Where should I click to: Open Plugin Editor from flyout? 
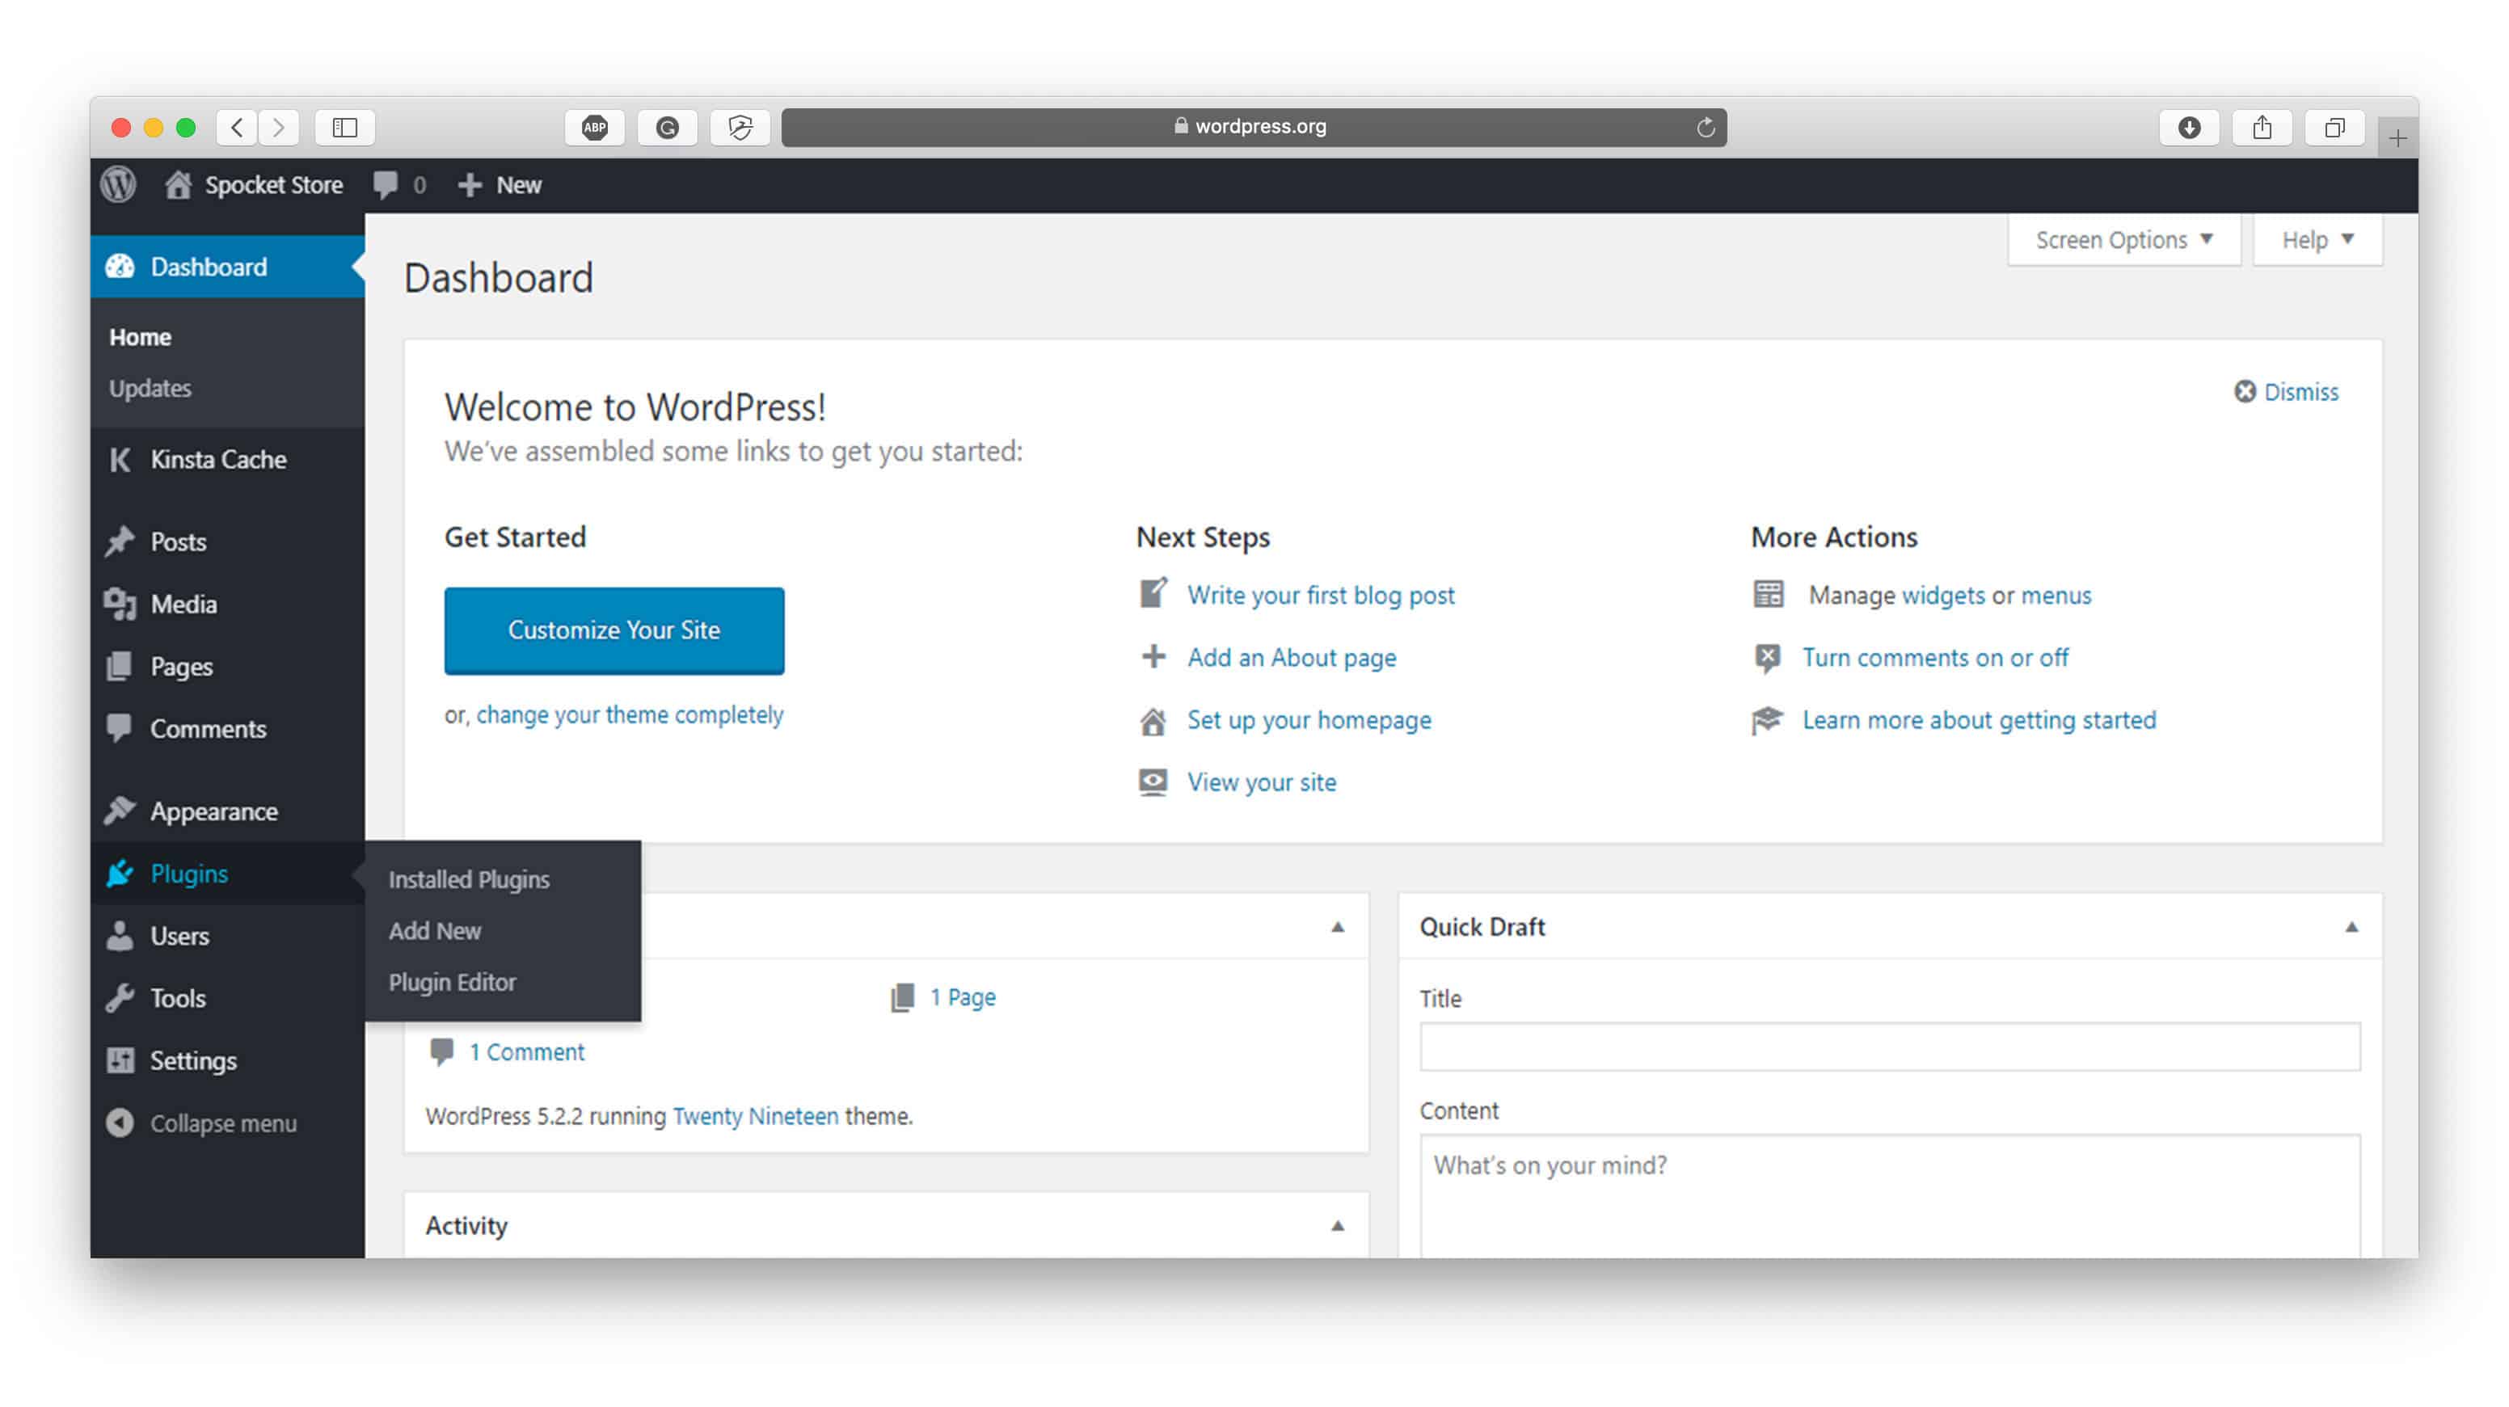coord(452,981)
